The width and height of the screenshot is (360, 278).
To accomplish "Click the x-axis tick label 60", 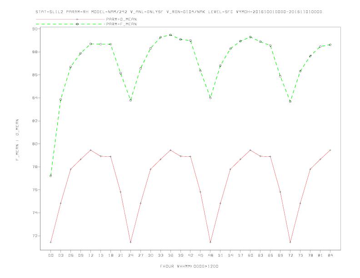I will tap(250, 255).
